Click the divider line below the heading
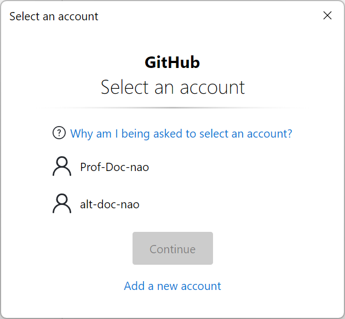The width and height of the screenshot is (345, 319). [x=173, y=107]
